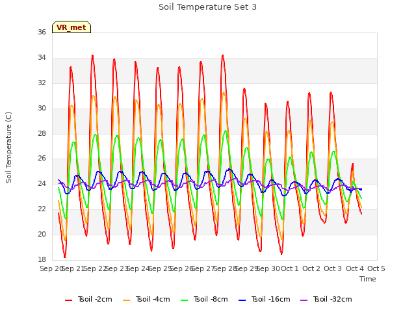Click the Oct 5 x-axis tick label

pyautogui.click(x=376, y=268)
